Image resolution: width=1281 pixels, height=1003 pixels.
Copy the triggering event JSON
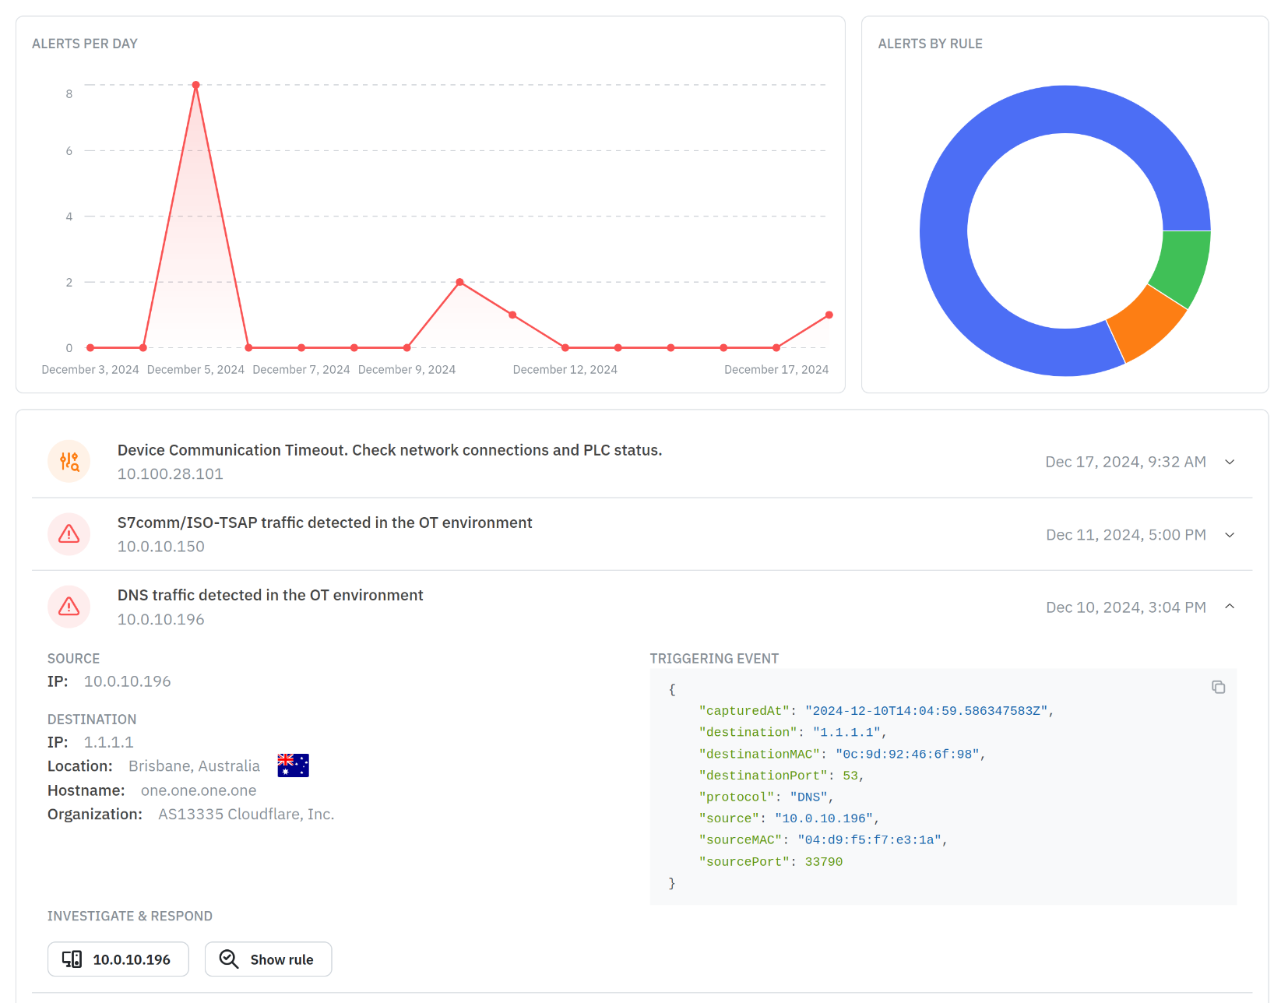pos(1218,687)
